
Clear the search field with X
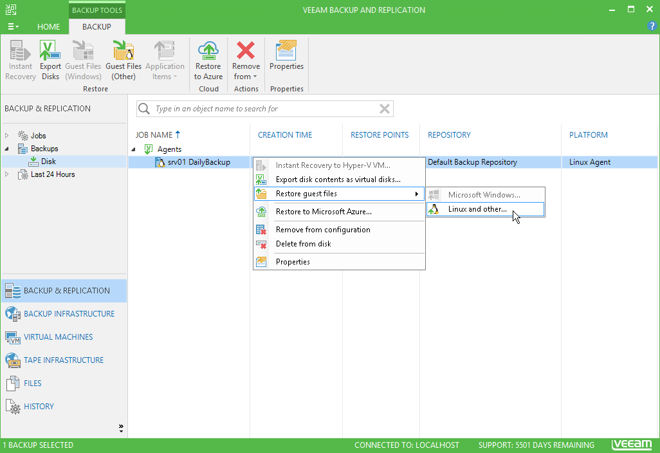coord(384,109)
